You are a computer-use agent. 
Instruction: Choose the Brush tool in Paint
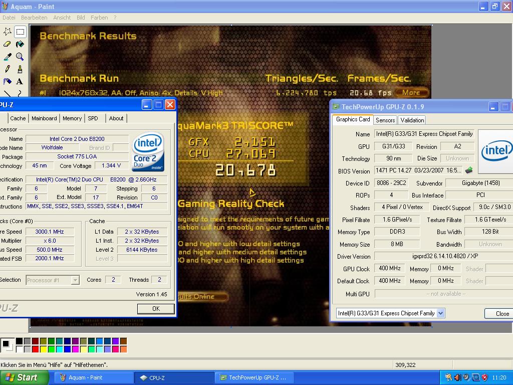(x=20, y=69)
